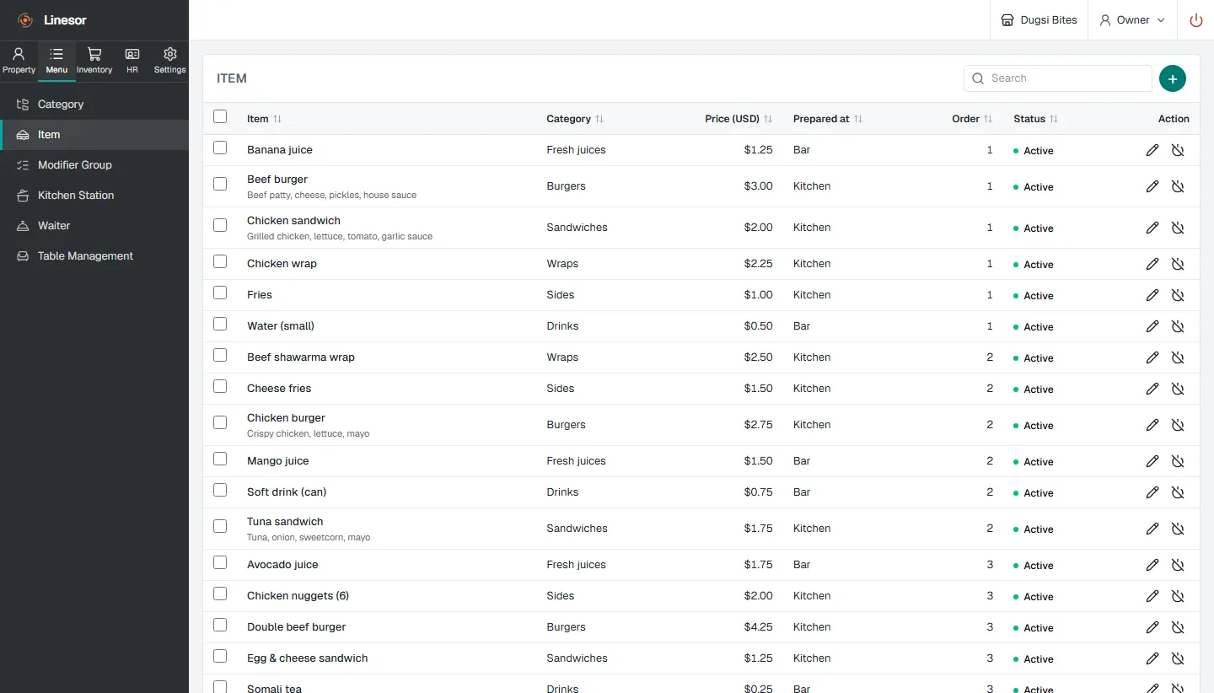
Task: Click the deactivate icon for Chicken wrap
Action: pos(1178,264)
